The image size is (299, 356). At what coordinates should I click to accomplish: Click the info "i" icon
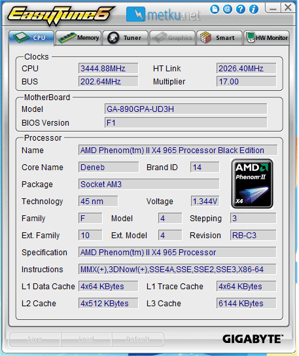pos(254,9)
